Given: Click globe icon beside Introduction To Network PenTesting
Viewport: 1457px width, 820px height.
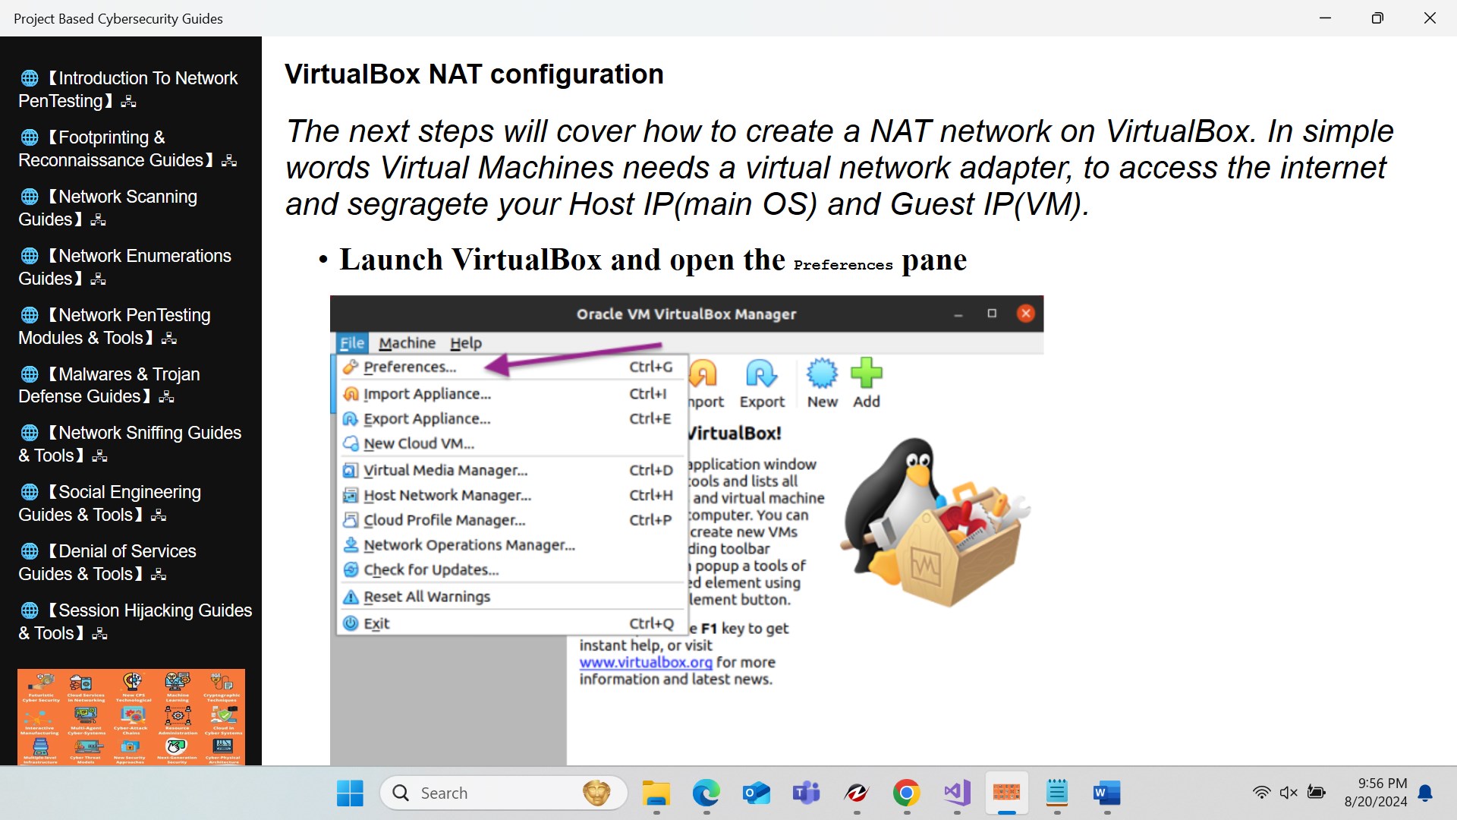Looking at the screenshot, I should [30, 78].
